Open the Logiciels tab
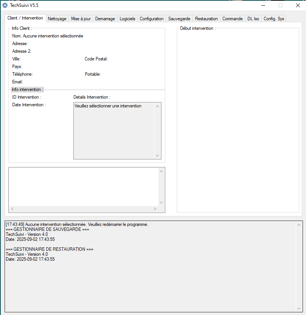Screen dimensions: 306x315 click(127, 18)
